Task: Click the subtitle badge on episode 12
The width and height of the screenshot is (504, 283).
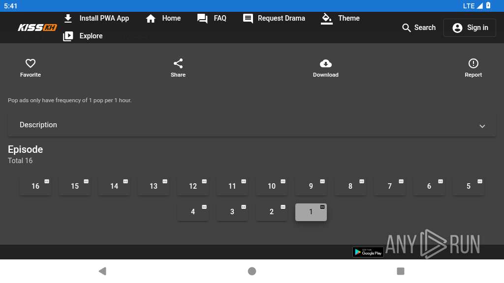Action: click(x=204, y=181)
